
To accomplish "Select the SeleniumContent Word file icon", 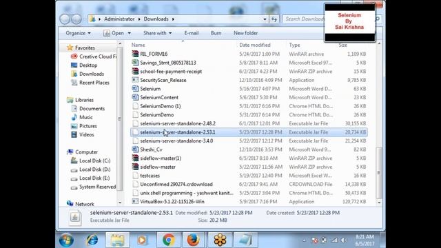I will 135,97.
